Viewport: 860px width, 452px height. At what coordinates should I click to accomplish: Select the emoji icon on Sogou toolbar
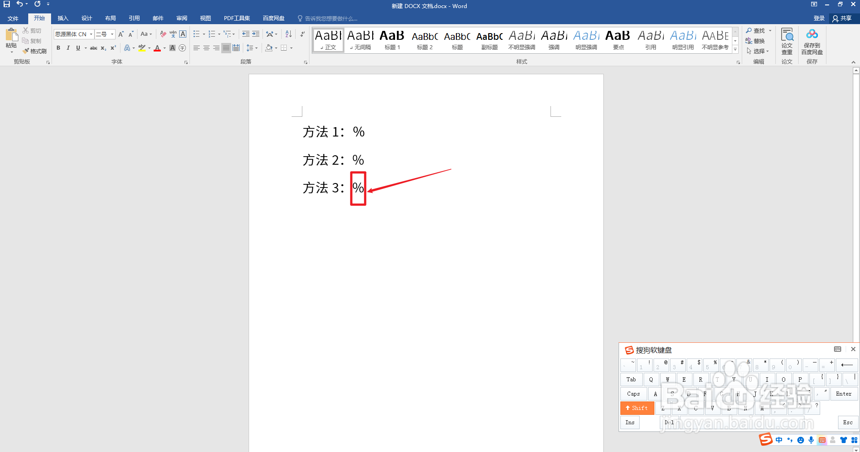800,440
